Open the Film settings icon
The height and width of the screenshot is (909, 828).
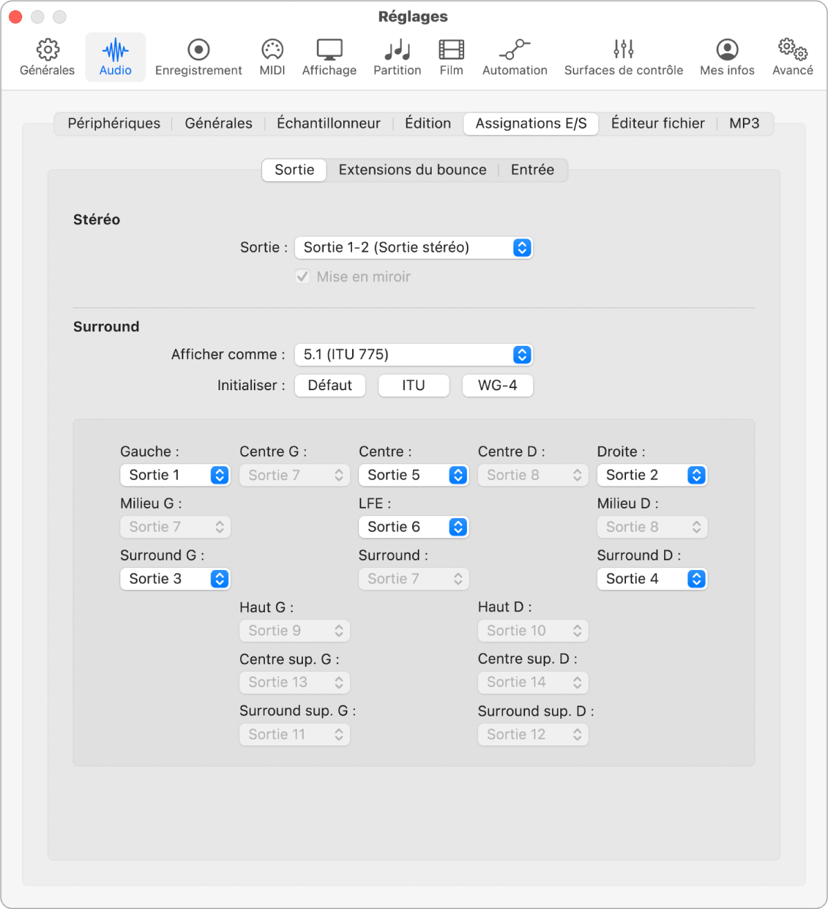[451, 56]
